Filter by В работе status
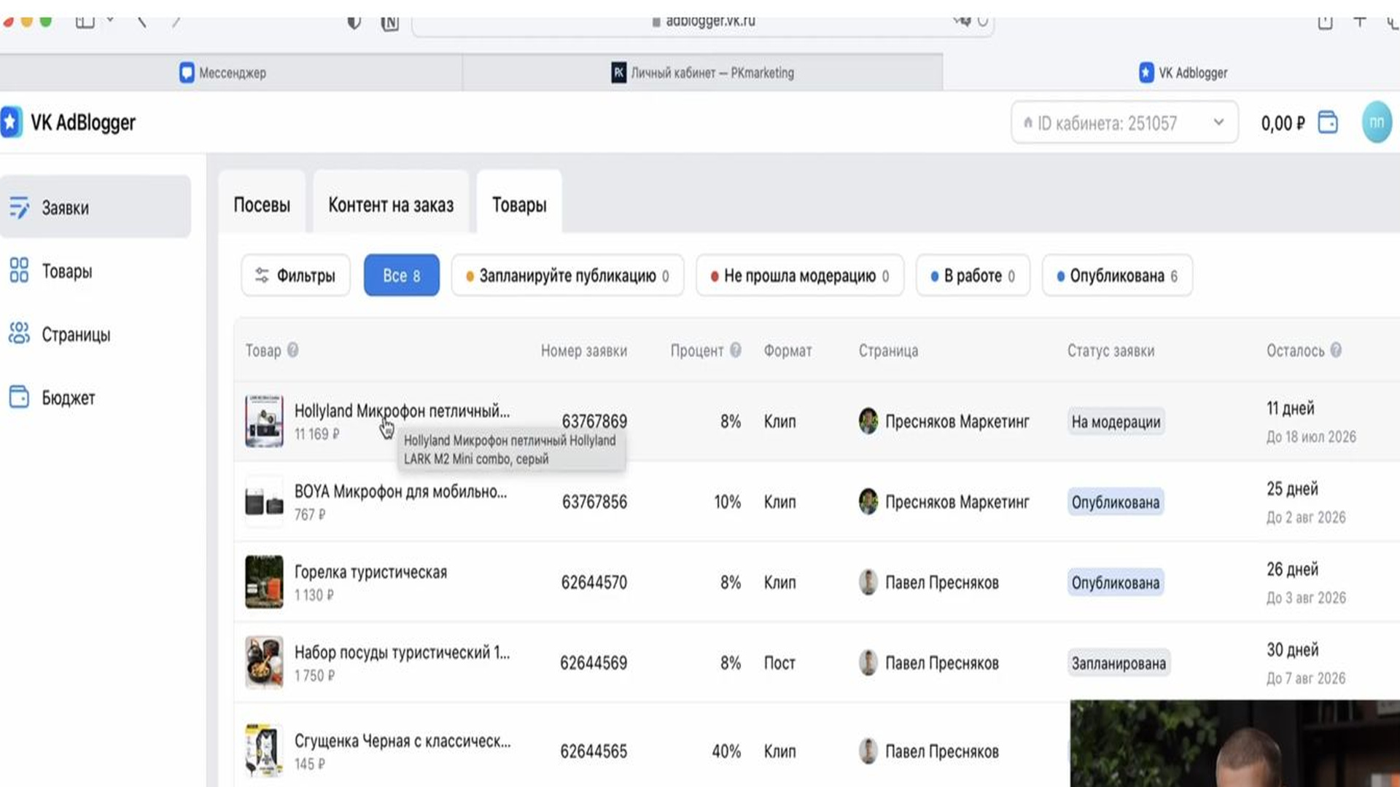 pyautogui.click(x=973, y=275)
